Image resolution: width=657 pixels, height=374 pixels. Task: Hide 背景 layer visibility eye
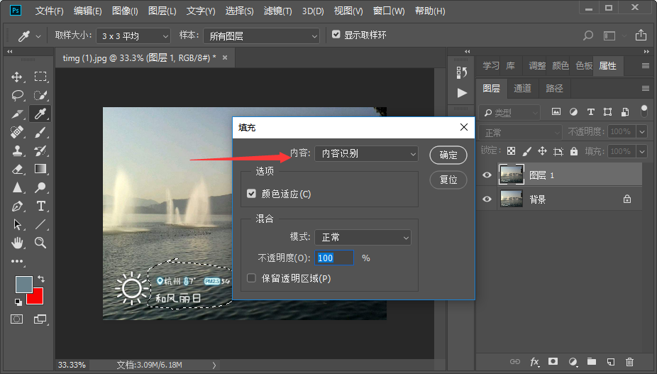(x=487, y=199)
